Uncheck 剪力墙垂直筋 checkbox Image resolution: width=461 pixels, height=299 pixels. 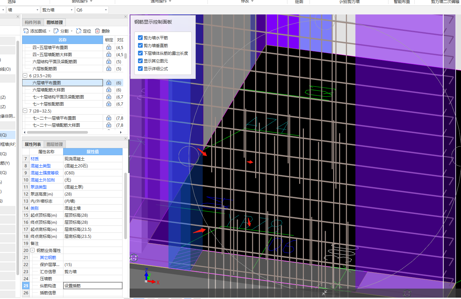point(140,45)
